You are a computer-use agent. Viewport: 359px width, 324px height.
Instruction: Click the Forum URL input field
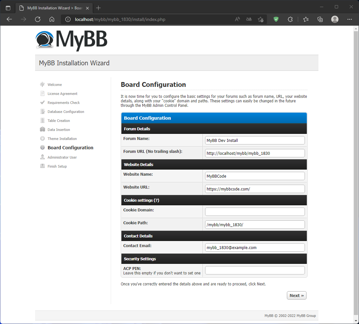click(255, 153)
